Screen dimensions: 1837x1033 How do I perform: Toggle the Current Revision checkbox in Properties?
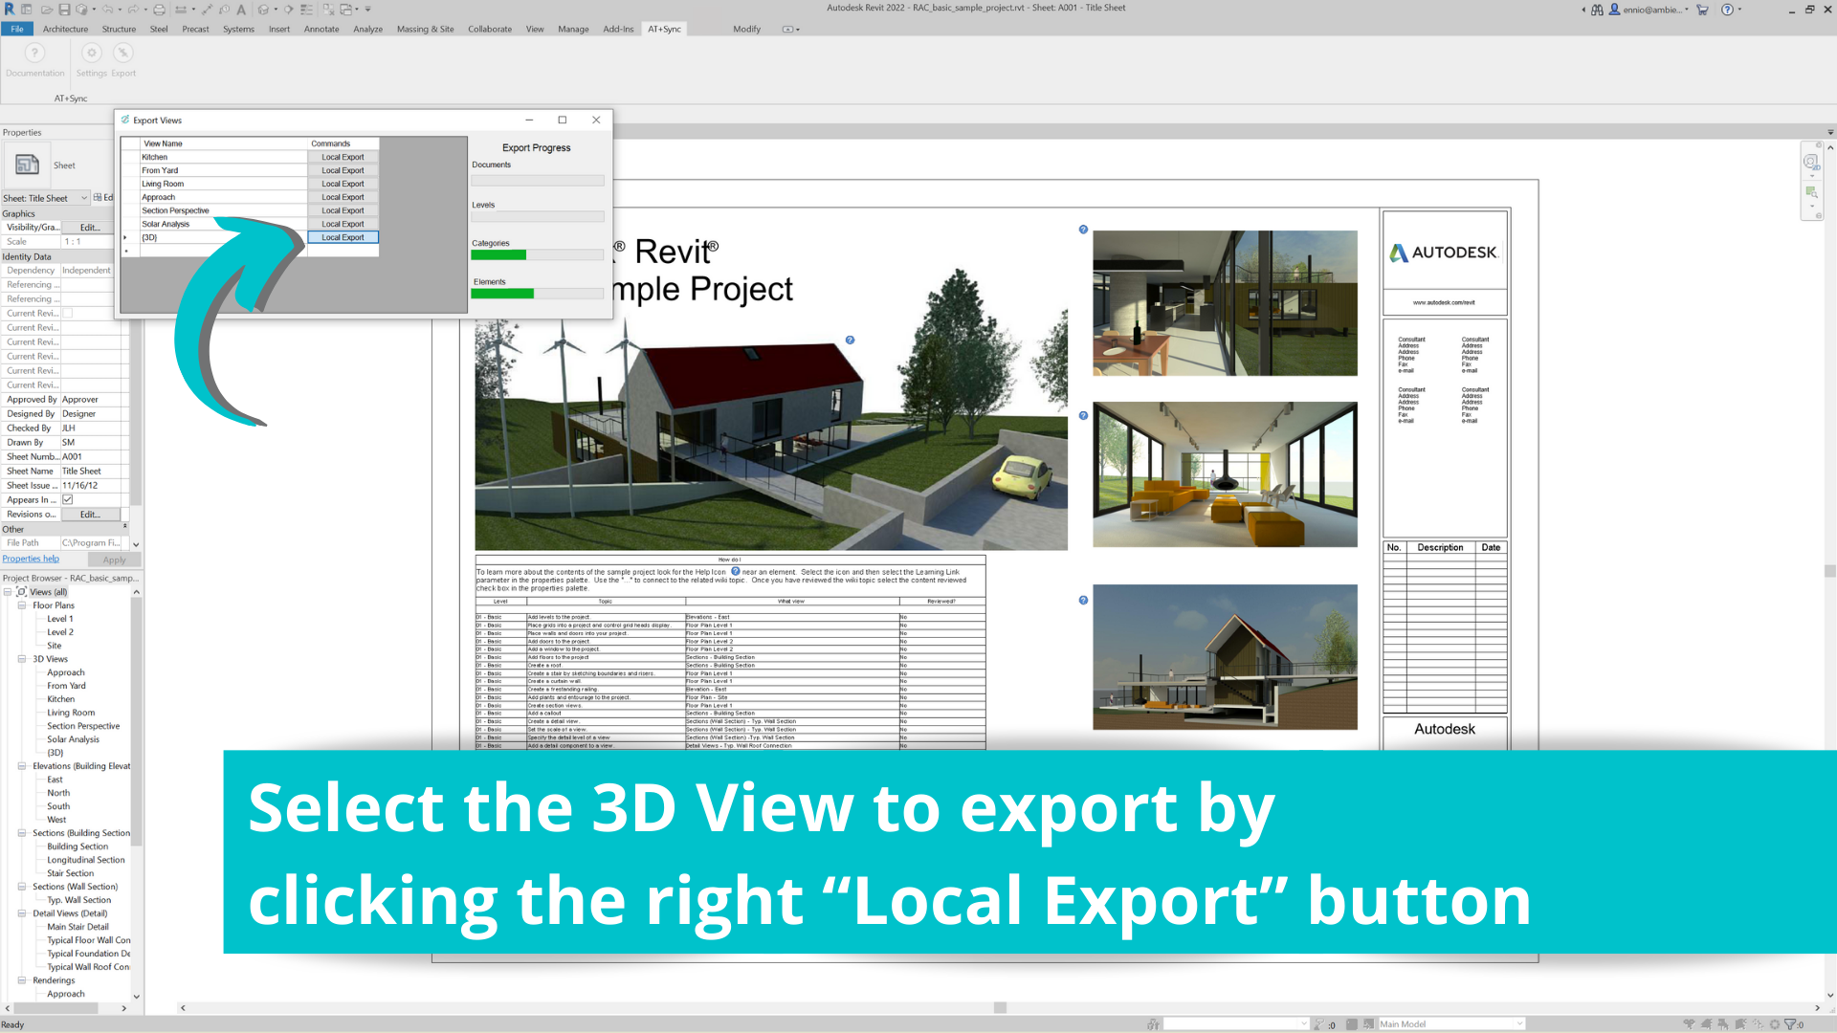click(68, 314)
